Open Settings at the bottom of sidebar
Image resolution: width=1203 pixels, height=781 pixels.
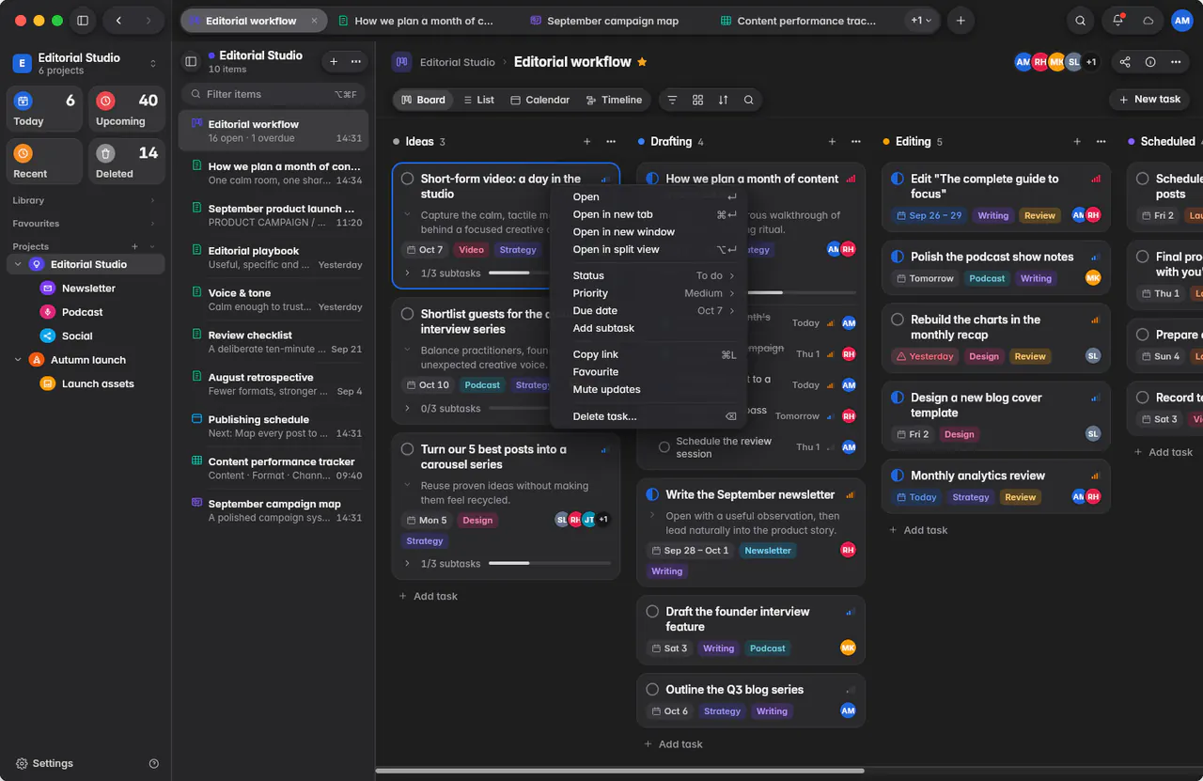(x=44, y=764)
